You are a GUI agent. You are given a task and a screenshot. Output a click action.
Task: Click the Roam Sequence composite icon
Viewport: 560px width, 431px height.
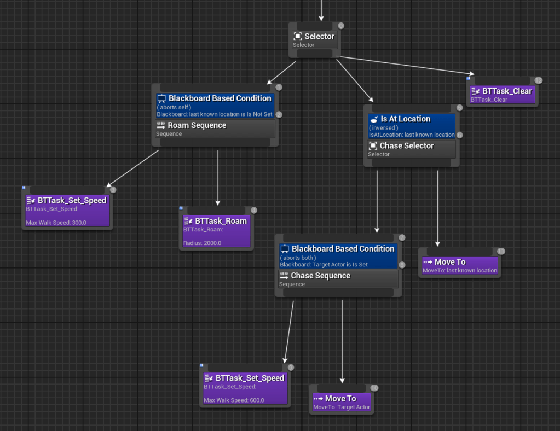click(x=161, y=126)
